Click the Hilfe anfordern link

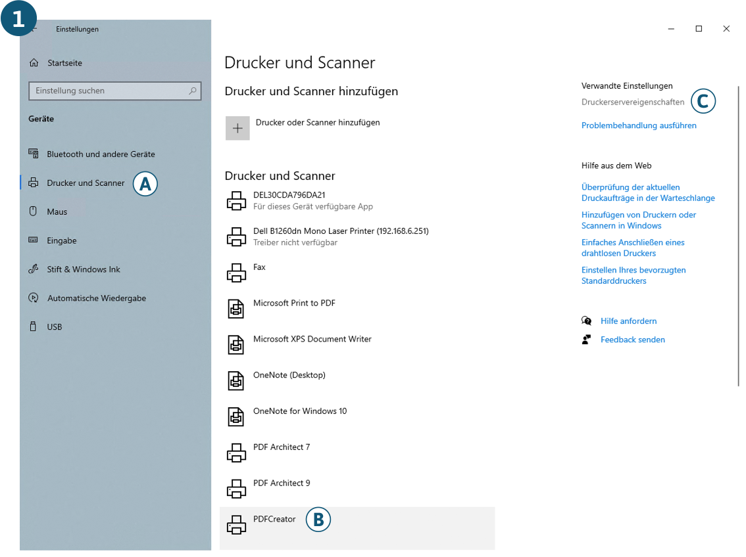[628, 321]
